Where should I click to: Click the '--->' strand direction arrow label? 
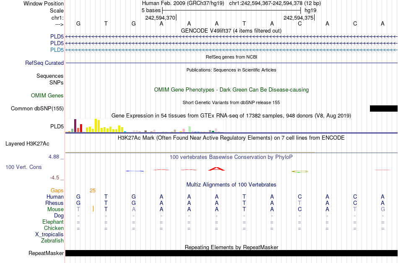tap(59, 24)
